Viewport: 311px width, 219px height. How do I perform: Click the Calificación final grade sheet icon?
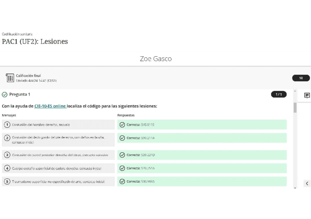(10, 78)
